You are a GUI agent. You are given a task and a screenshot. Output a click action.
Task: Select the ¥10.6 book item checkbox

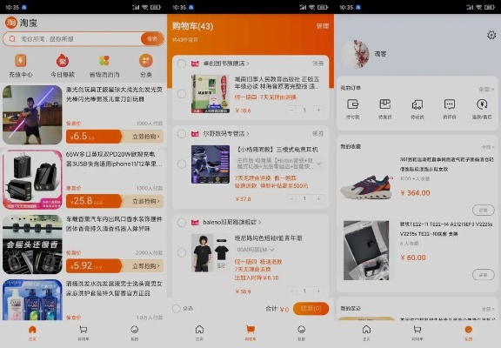click(182, 94)
